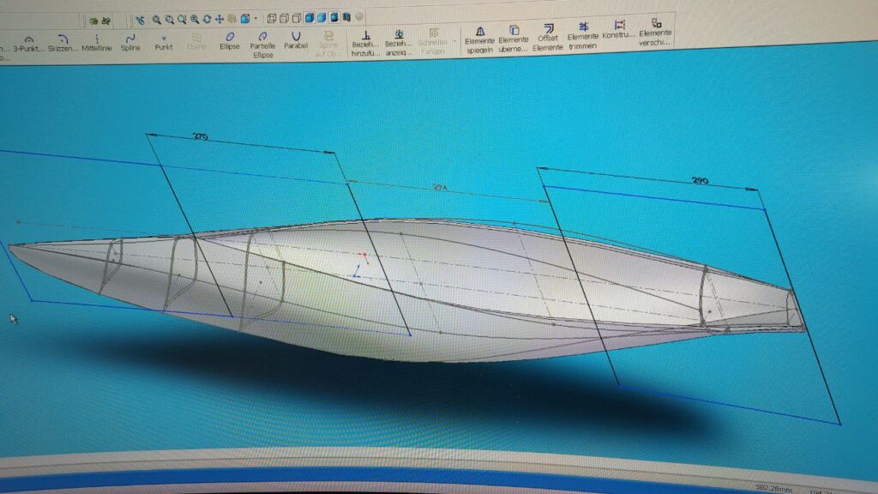Image resolution: width=878 pixels, height=494 pixels.
Task: Select the Skizzen fillet tool
Action: (63, 43)
